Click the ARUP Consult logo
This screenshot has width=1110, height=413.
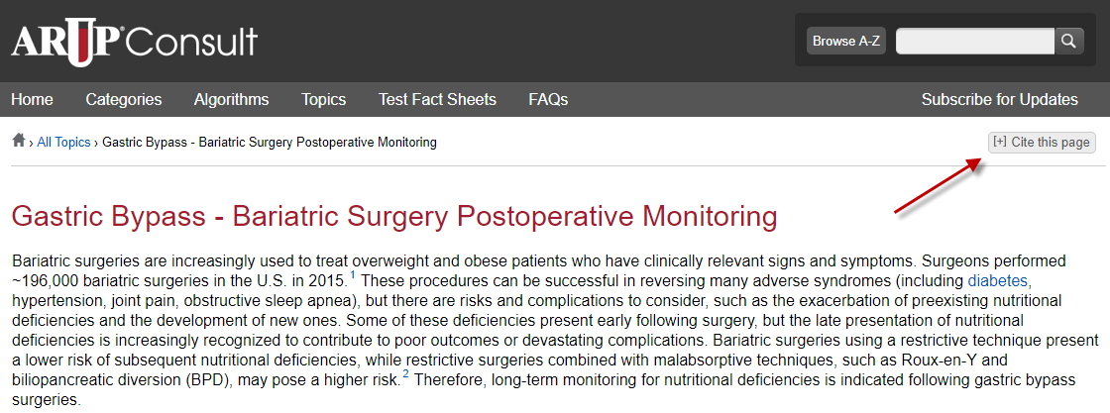pos(135,43)
